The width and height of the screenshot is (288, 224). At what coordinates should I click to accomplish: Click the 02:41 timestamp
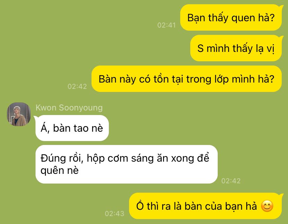[167, 25]
